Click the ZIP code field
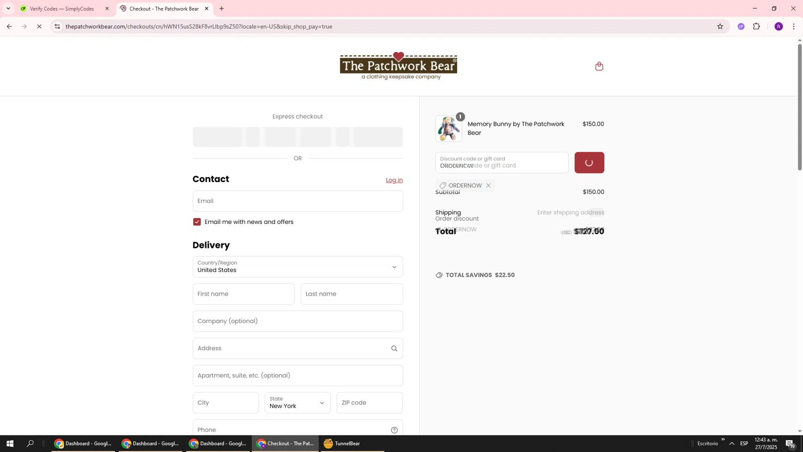 click(x=370, y=403)
